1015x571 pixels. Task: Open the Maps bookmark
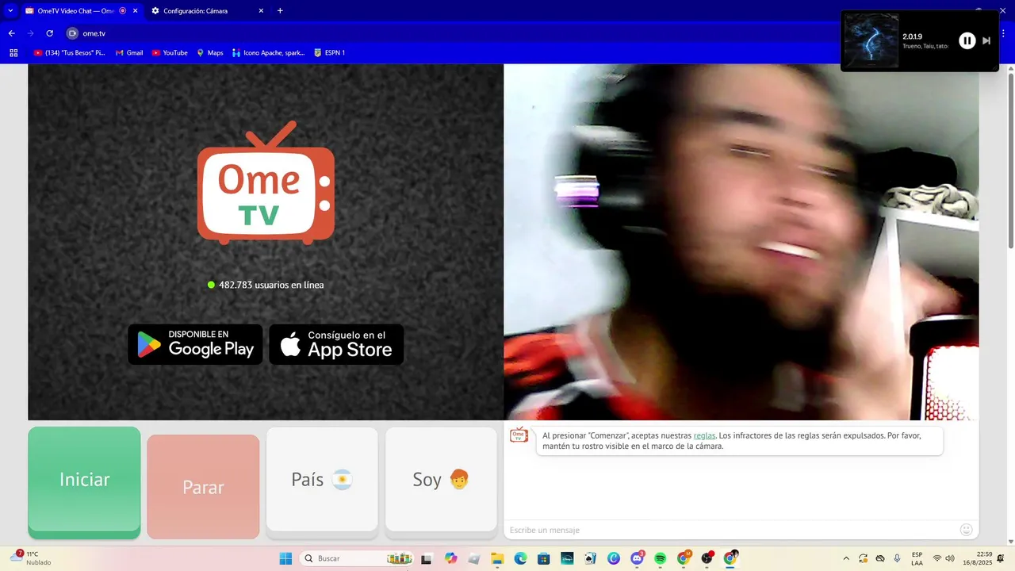(210, 52)
